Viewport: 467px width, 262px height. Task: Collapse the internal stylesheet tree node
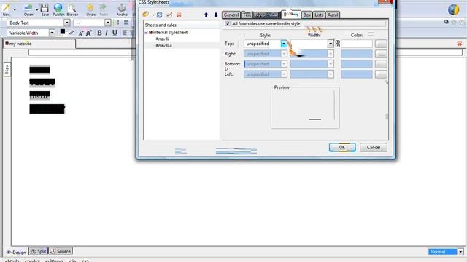point(146,32)
